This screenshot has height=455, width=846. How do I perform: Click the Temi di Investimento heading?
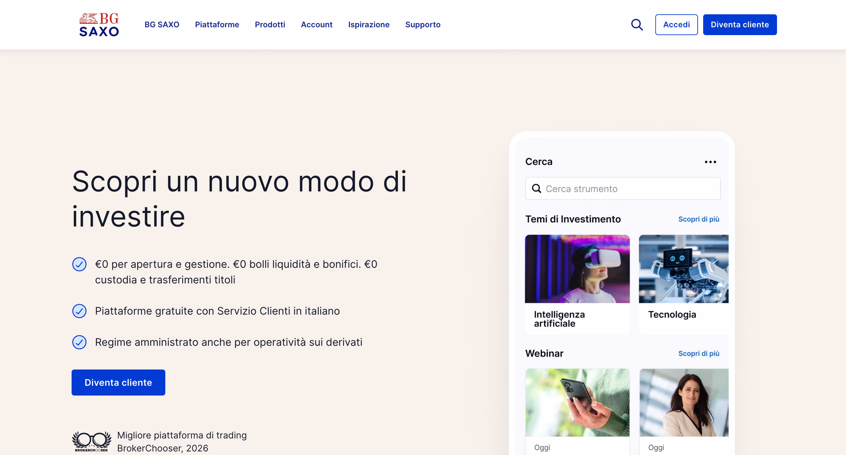[x=573, y=219]
